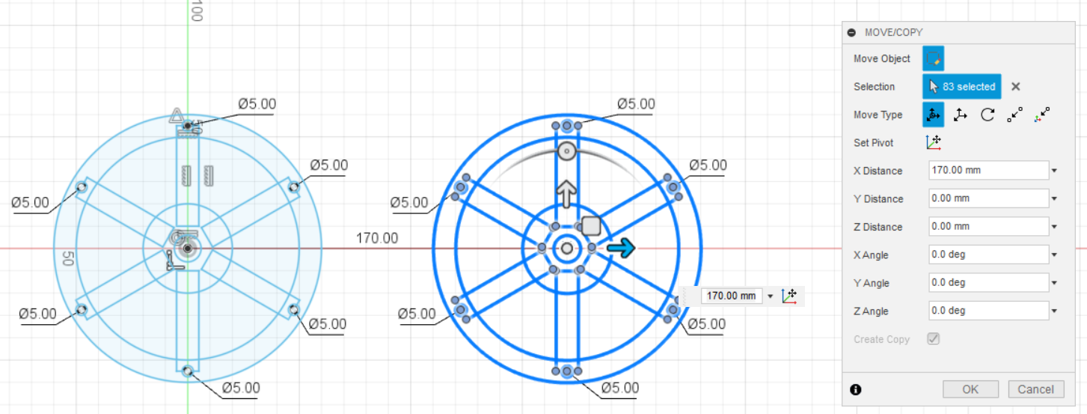Viewport: 1087px width, 414px height.
Task: Select the Rotate move type icon
Action: [x=988, y=115]
